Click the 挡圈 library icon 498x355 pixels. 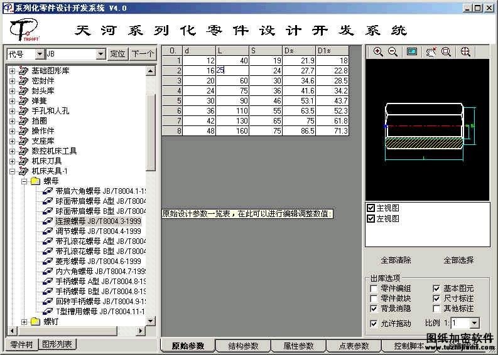(23, 121)
